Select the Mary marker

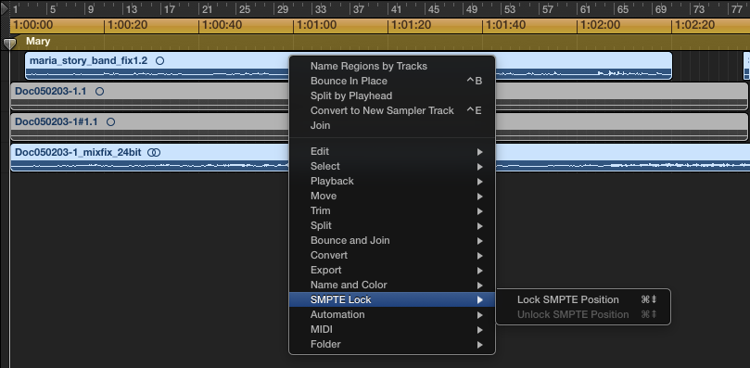(x=38, y=41)
